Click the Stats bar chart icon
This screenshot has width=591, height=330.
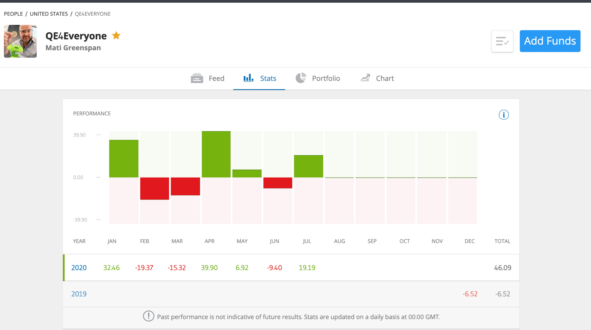(248, 78)
